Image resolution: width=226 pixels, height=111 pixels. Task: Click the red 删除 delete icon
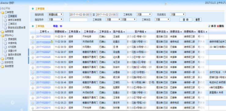218,26
